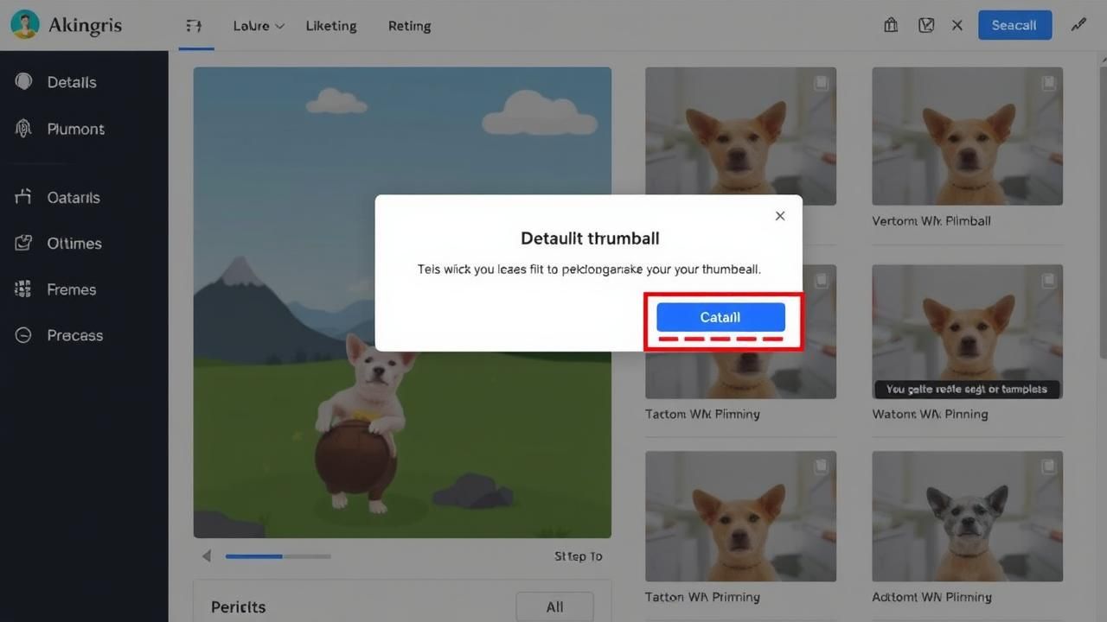Select the Oatarils sidebar icon
Viewport: 1107px width, 622px height.
[23, 197]
